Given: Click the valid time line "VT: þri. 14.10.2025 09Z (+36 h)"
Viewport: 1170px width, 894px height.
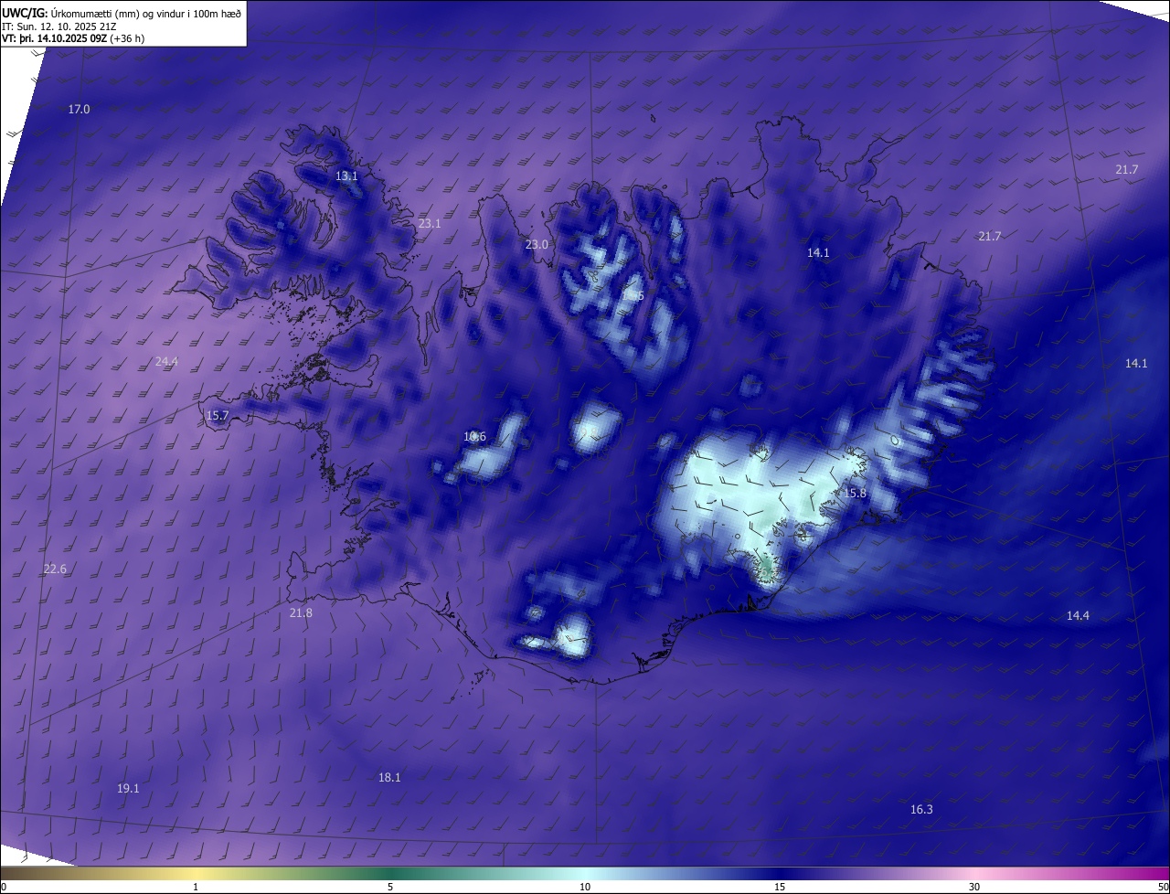Looking at the screenshot, I should [73, 38].
